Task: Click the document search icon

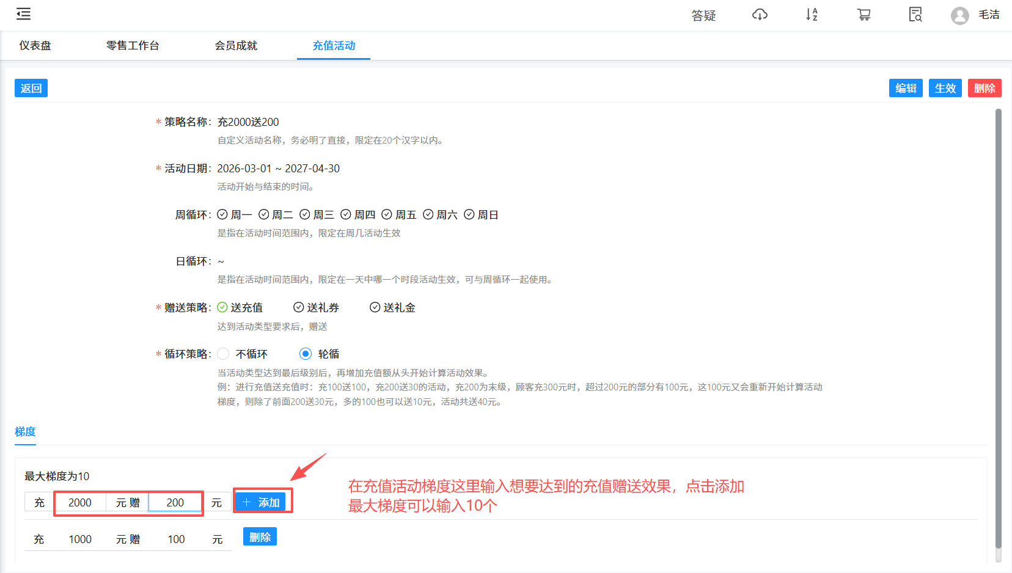Action: coord(915,14)
